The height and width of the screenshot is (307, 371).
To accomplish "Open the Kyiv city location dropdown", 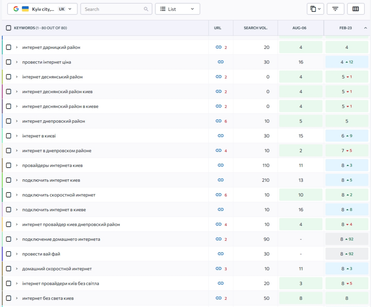I will click(42, 9).
